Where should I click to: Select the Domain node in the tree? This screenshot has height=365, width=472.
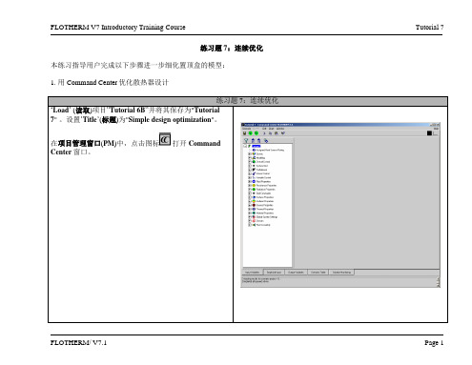tap(260, 221)
